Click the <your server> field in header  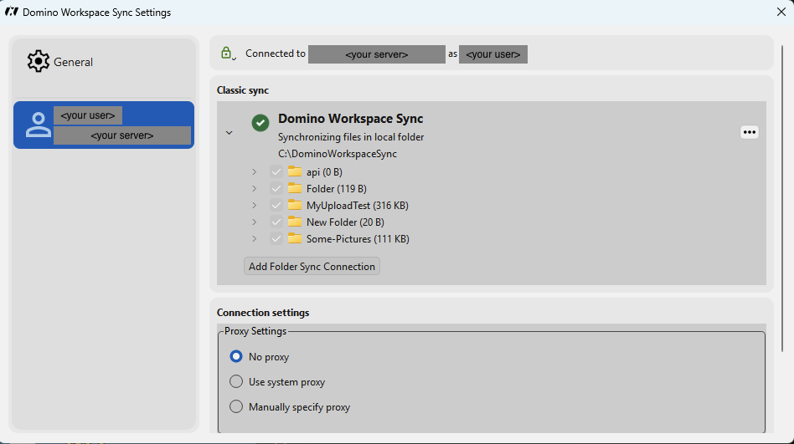pos(377,54)
